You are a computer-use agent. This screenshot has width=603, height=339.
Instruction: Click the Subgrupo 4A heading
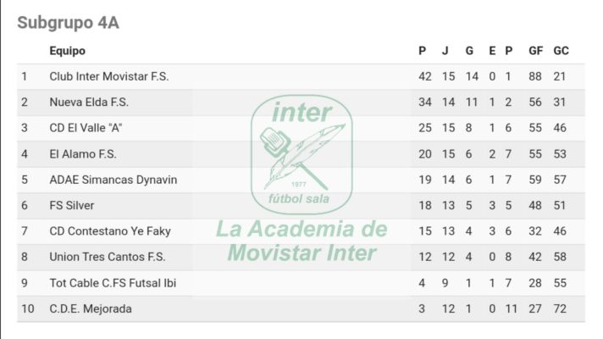tap(68, 23)
